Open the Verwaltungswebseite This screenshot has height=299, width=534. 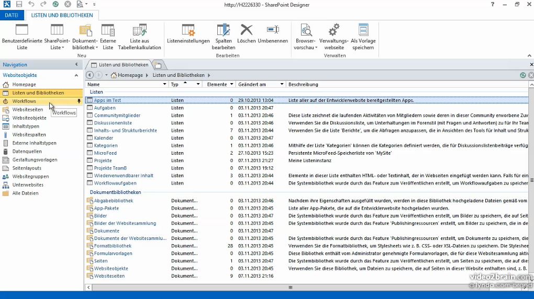coord(334,37)
